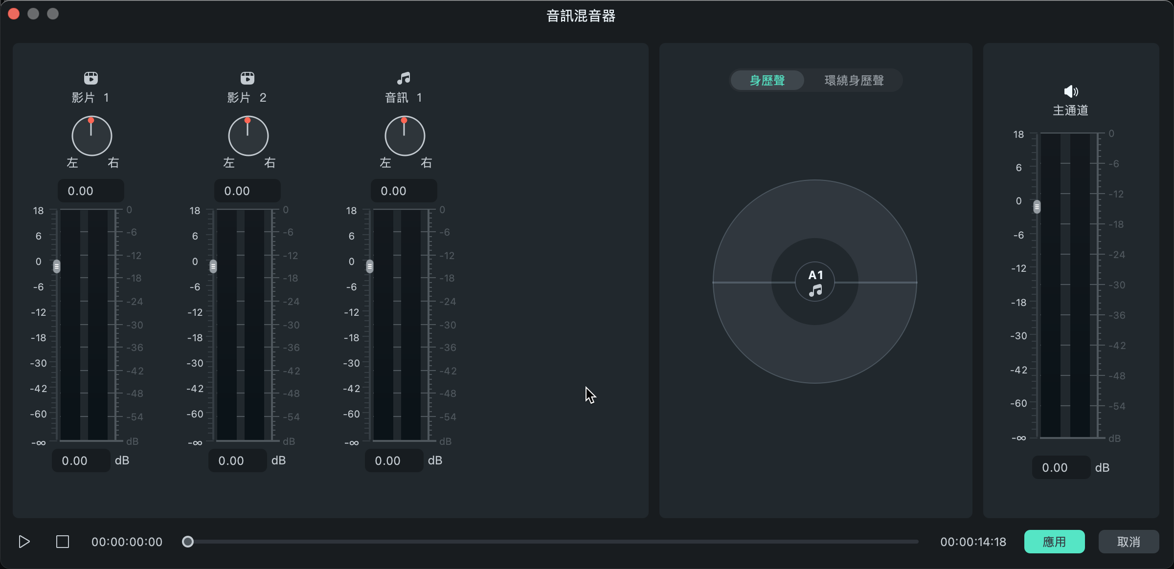Click the 影片 2 volume fader handle
The width and height of the screenshot is (1174, 569).
(213, 266)
